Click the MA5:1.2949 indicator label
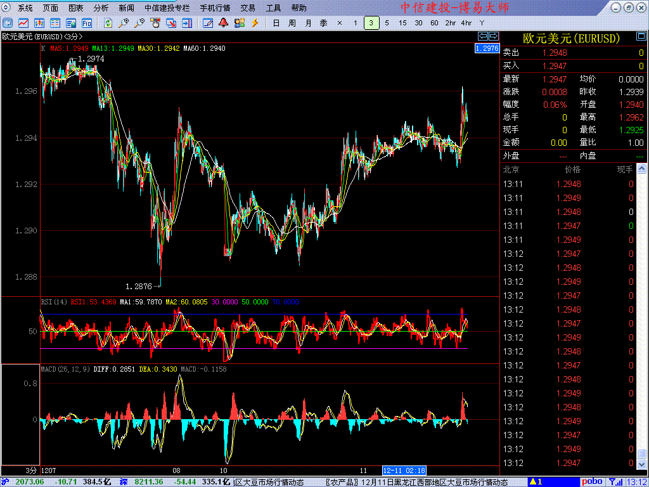Image resolution: width=649 pixels, height=487 pixels. pyautogui.click(x=69, y=48)
